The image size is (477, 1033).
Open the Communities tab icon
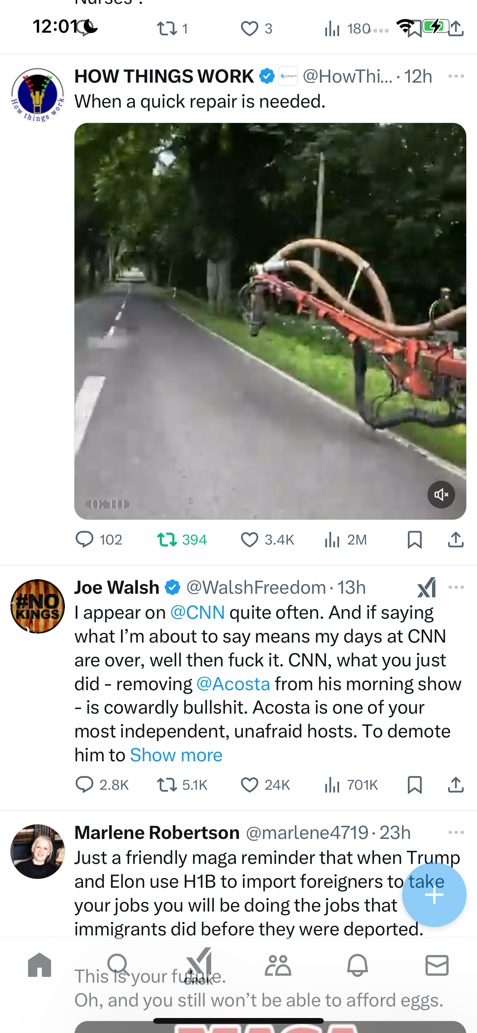(x=278, y=965)
